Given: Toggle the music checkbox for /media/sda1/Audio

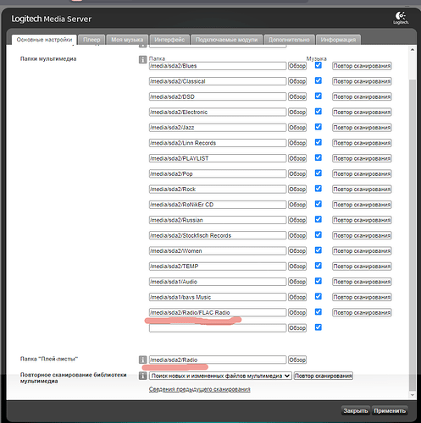Looking at the screenshot, I should point(319,281).
